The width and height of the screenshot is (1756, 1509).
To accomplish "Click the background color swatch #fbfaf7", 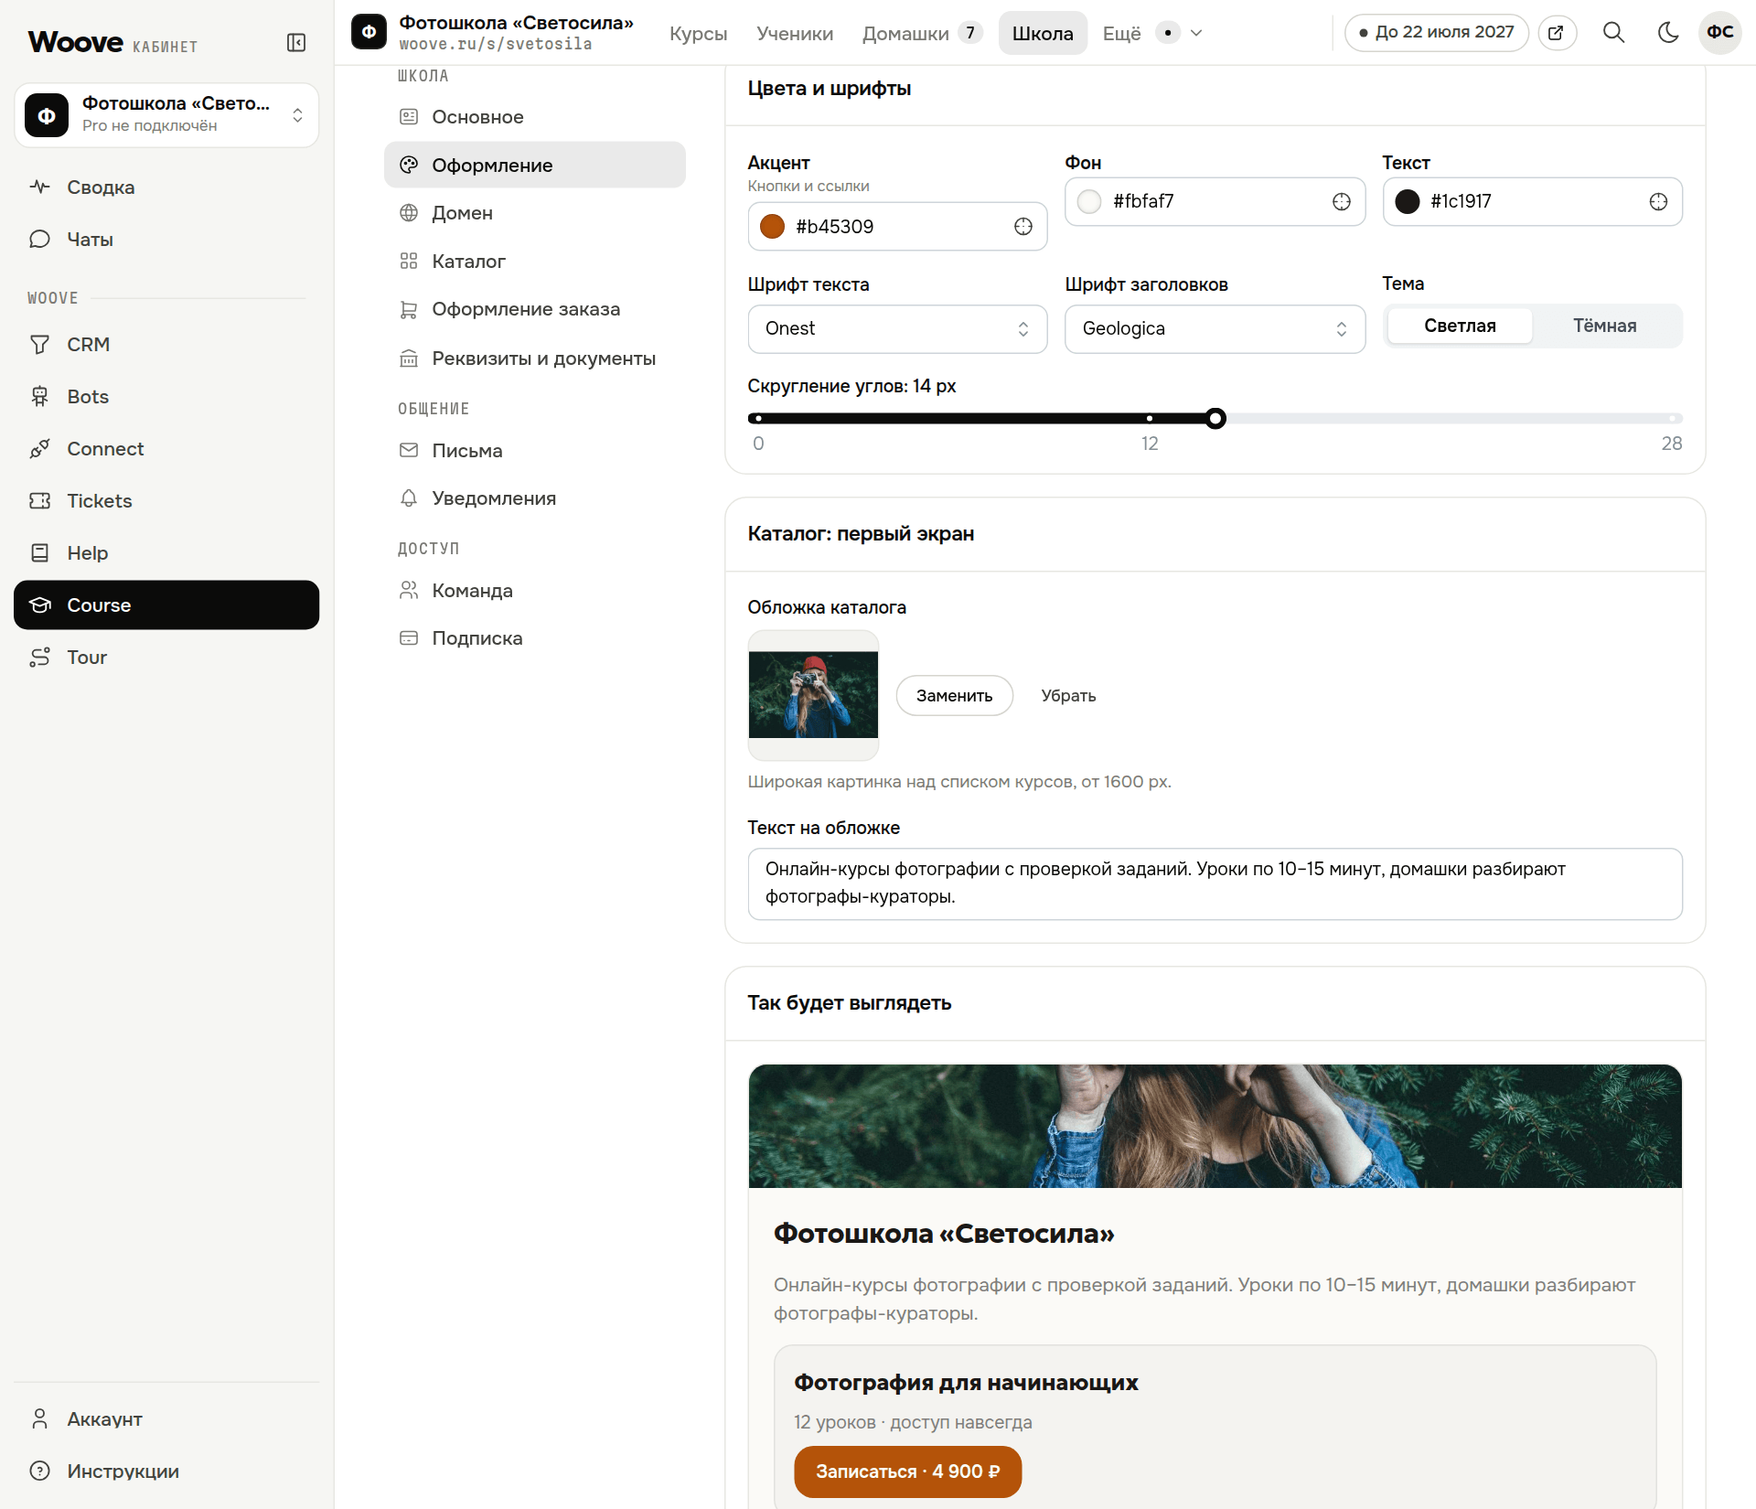I will click(x=1089, y=202).
